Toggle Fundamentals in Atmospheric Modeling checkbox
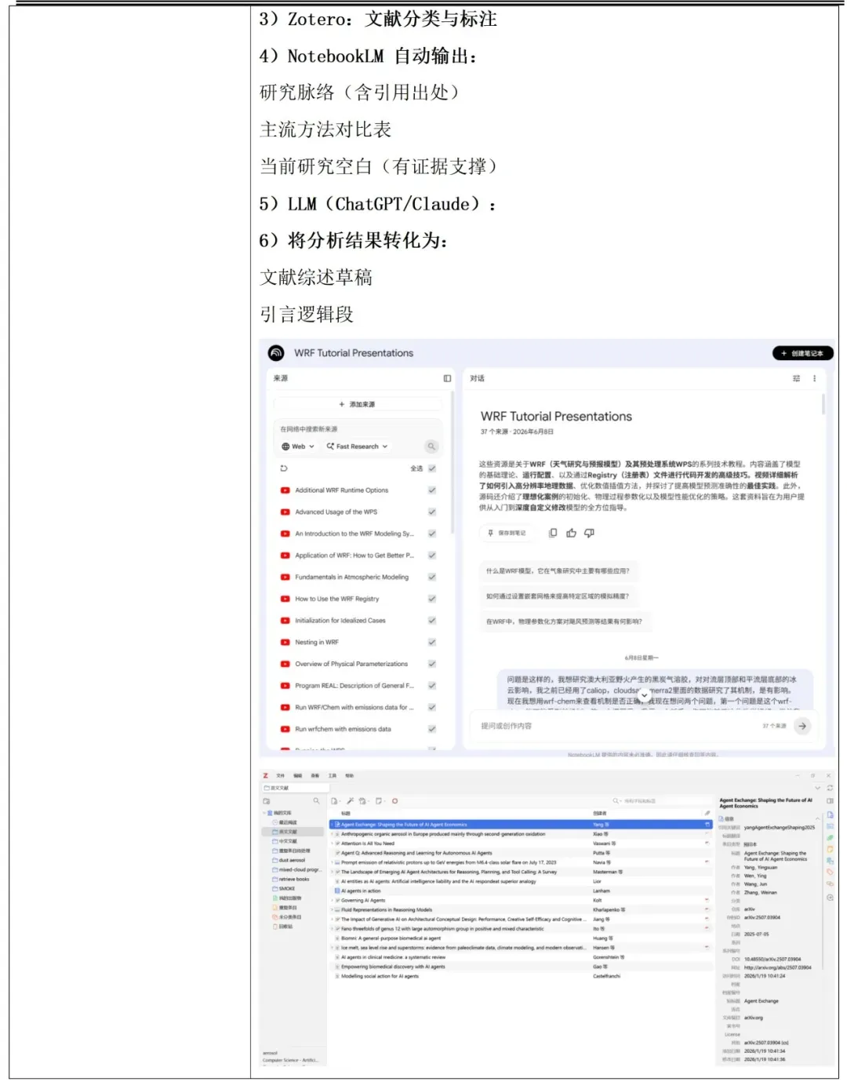 (x=432, y=577)
